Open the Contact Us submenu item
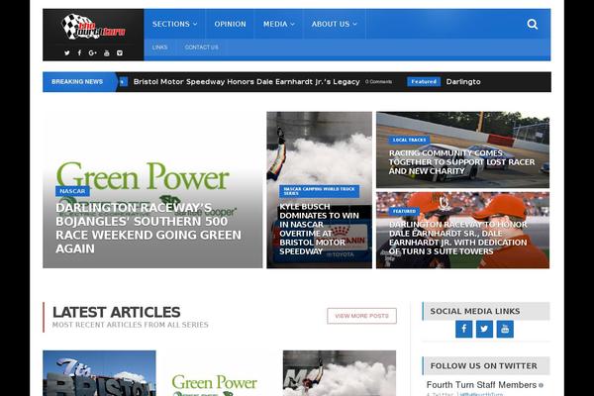Screen dimensions: 594x396 (202, 48)
